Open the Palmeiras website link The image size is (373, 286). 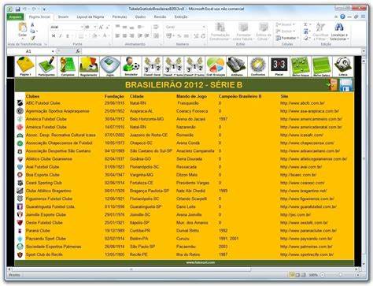[x=306, y=247]
